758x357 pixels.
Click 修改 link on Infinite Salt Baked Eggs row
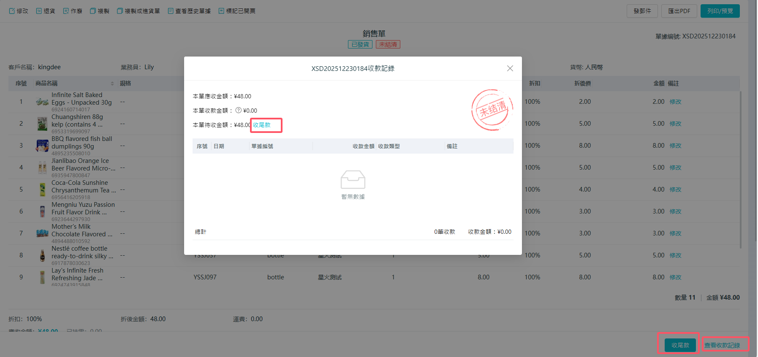[675, 102]
